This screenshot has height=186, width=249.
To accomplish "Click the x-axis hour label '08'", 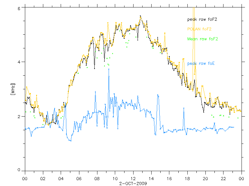I will pos(97,179).
